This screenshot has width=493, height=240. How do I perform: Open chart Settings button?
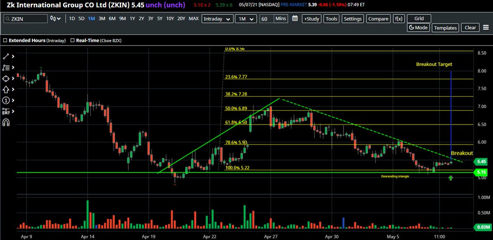point(353,19)
